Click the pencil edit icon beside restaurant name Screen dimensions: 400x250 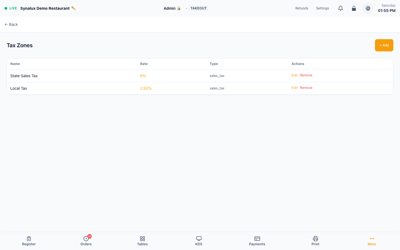click(73, 8)
